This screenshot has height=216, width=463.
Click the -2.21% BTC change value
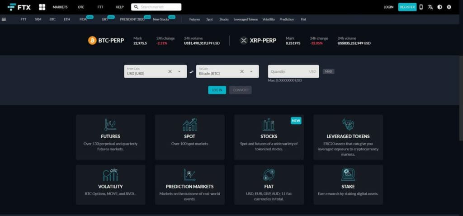coord(162,43)
